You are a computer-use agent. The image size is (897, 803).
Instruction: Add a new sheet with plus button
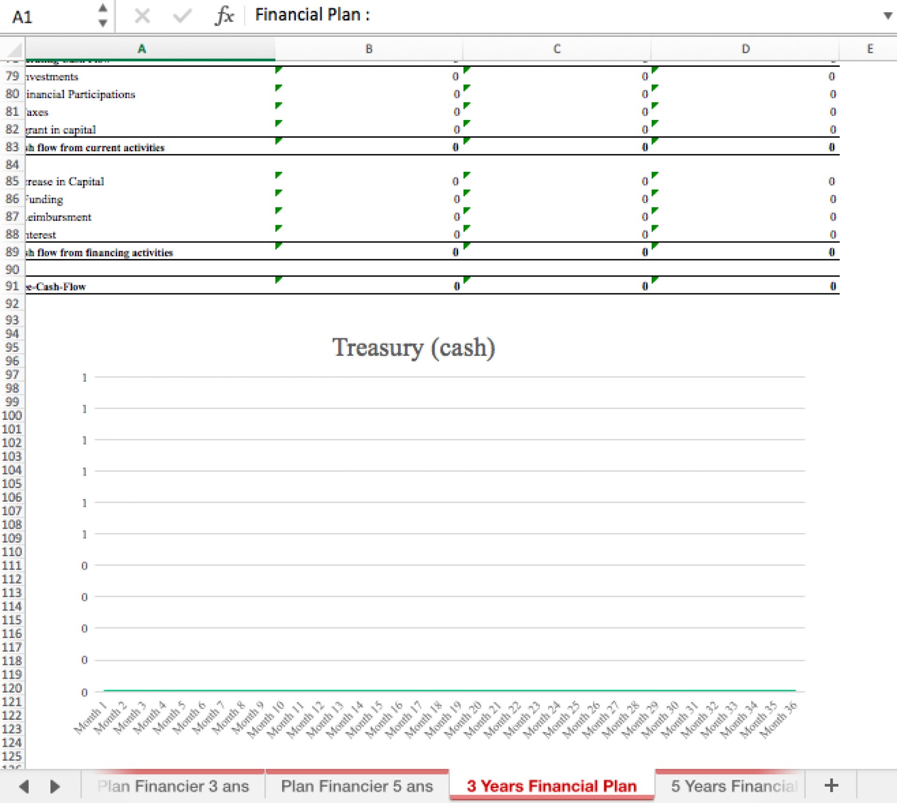pyautogui.click(x=831, y=786)
